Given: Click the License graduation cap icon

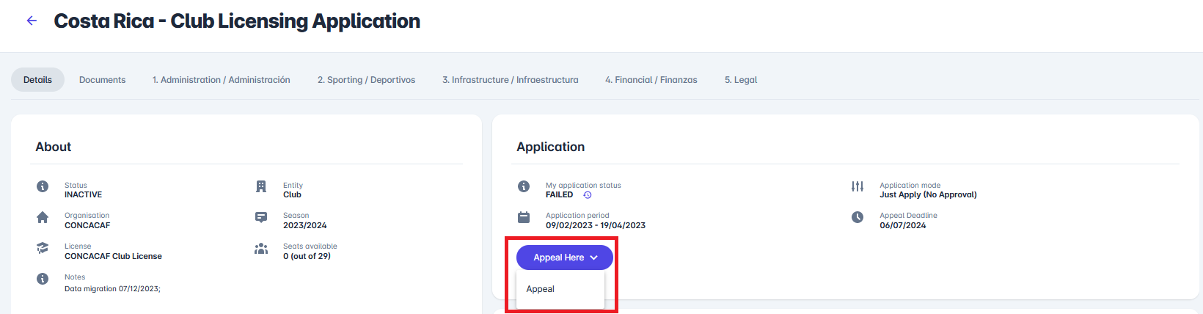Looking at the screenshot, I should 43,248.
